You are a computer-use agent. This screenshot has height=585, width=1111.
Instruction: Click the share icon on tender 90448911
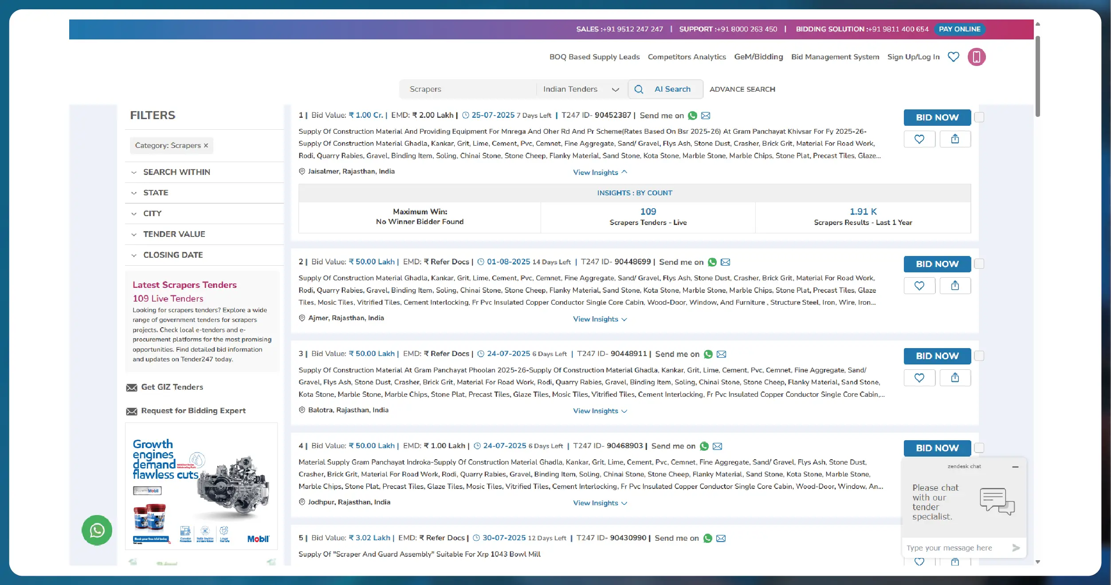pyautogui.click(x=955, y=377)
